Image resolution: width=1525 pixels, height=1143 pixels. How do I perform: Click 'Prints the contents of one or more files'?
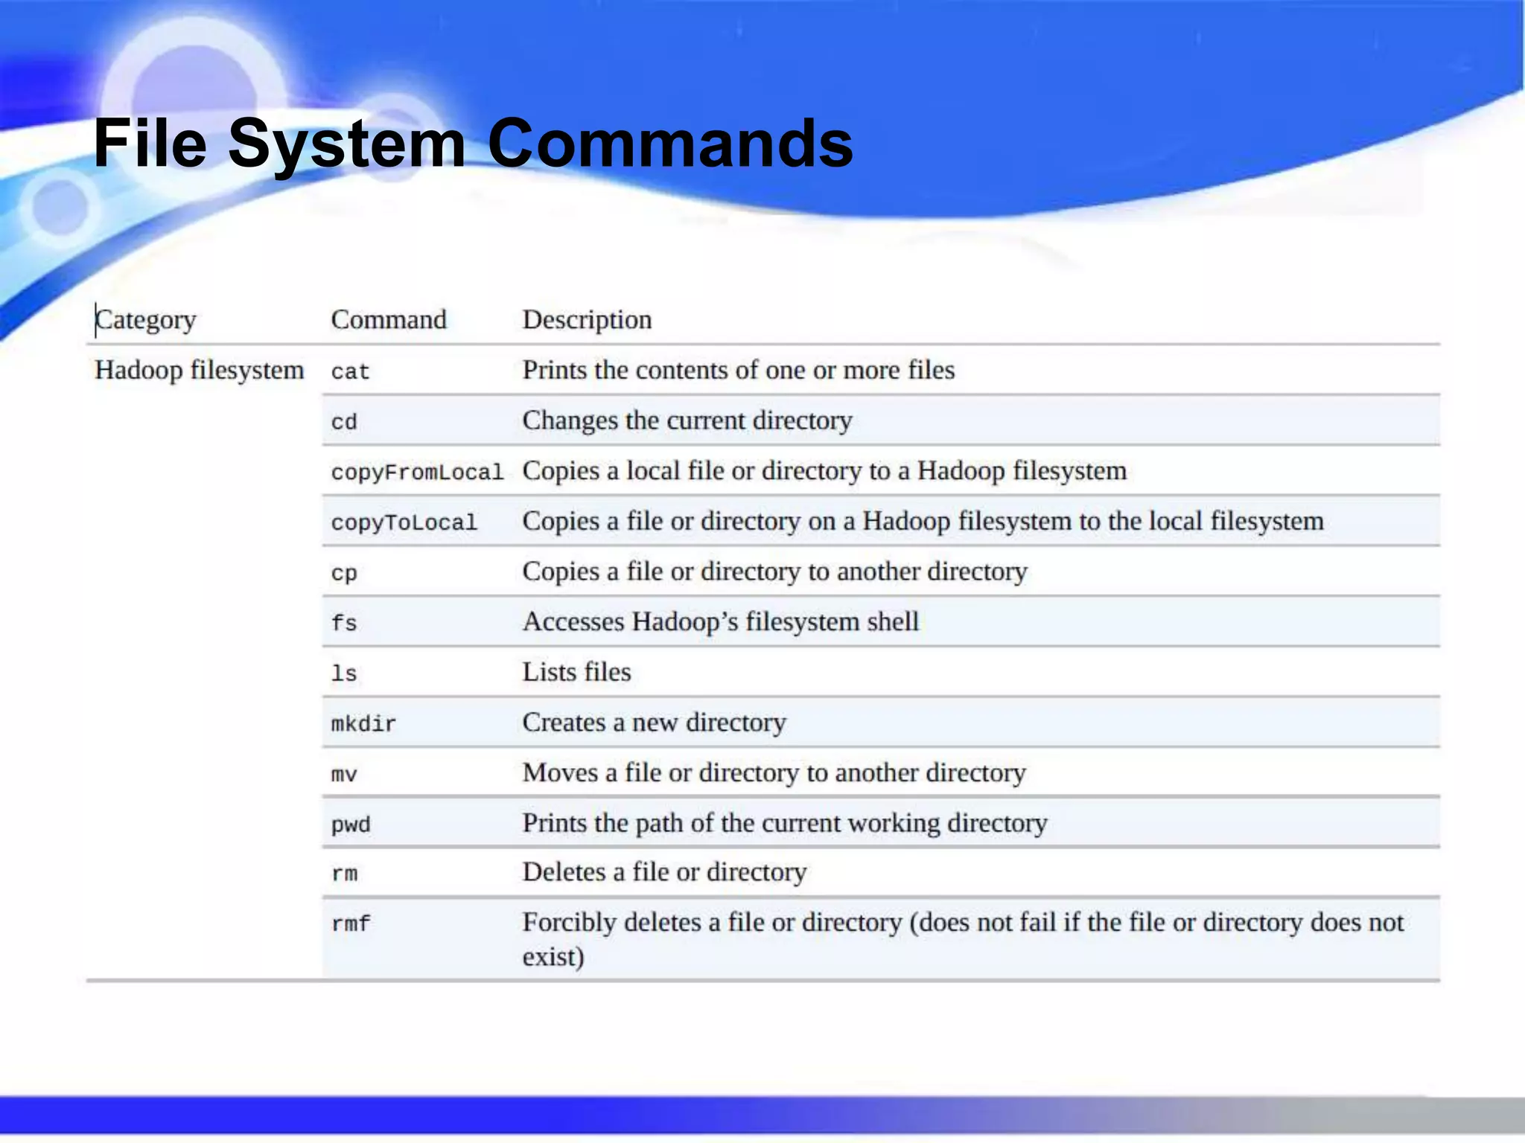click(739, 370)
